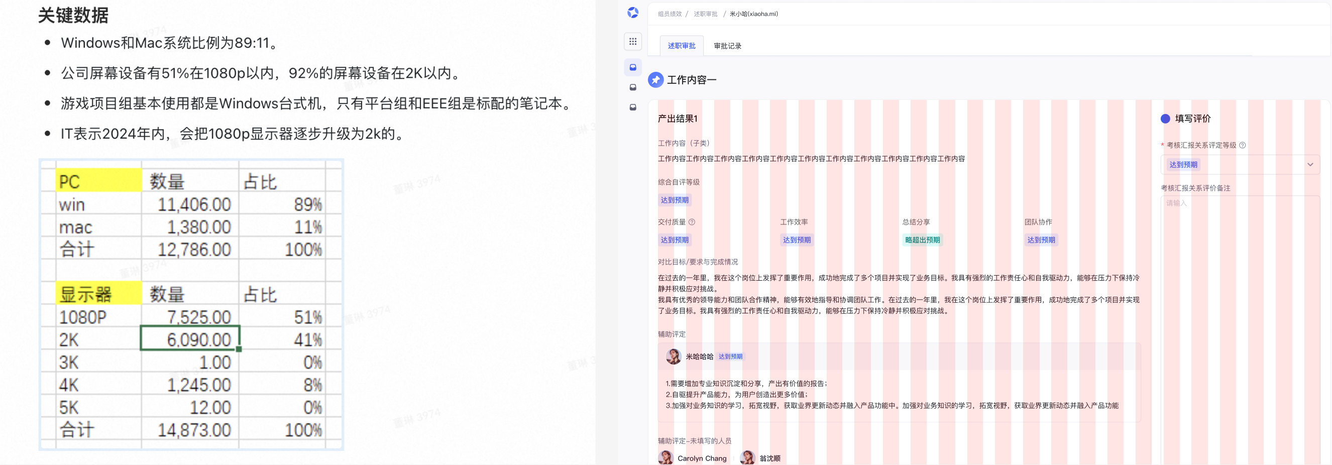Screen dimensions: 1332x465
Task: Open the nine-dot app grid menu
Action: [632, 41]
